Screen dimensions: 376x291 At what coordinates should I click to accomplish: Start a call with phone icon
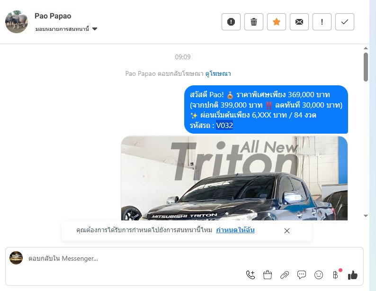[251, 275]
